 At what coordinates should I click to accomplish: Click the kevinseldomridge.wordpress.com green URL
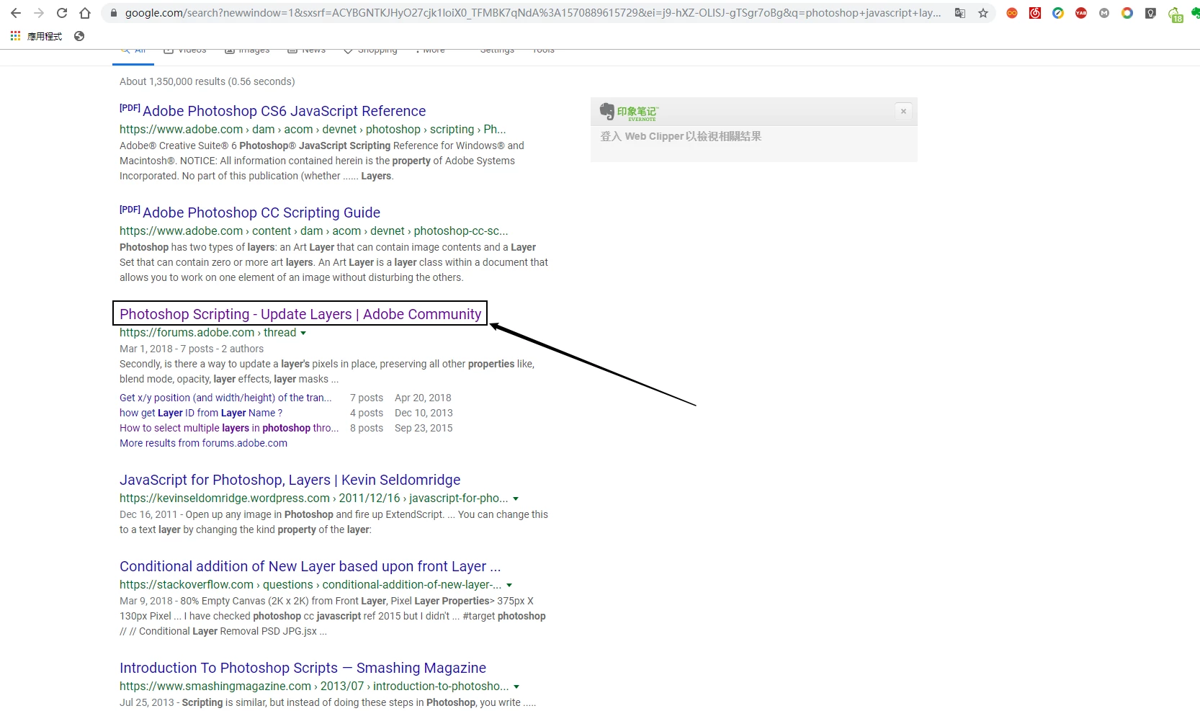[x=313, y=498]
